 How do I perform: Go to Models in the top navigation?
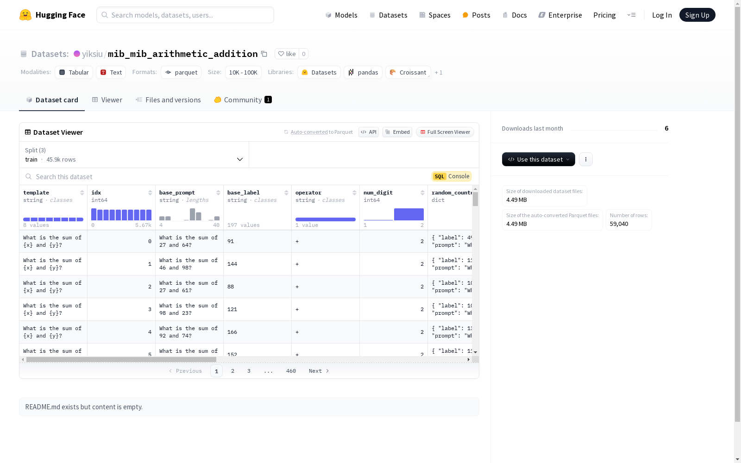(341, 15)
